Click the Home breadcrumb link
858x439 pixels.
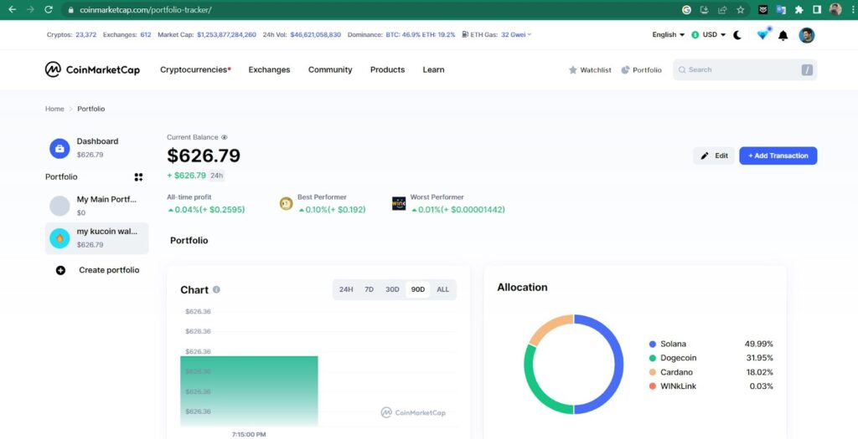coord(54,109)
